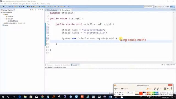Select the pen drawing tool in recorder

point(115,93)
